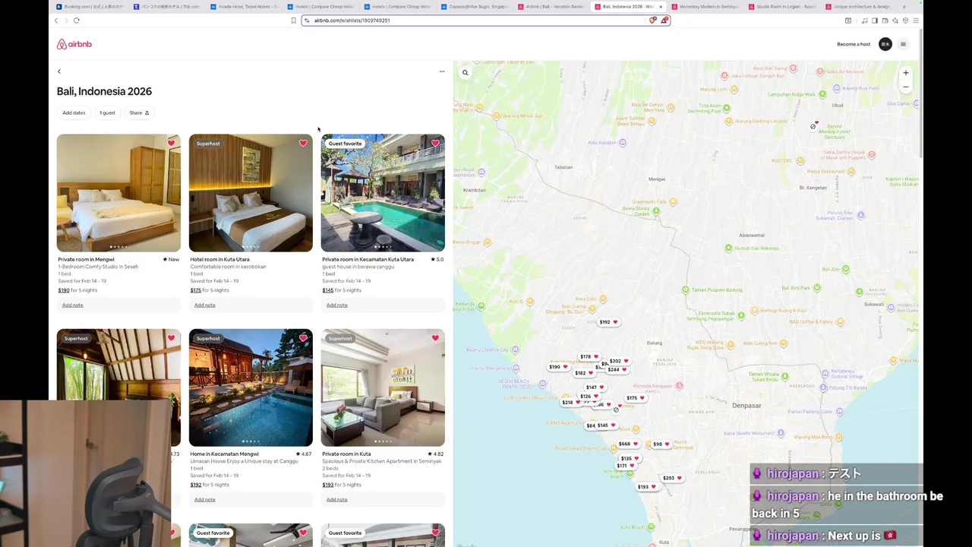Viewport: 972px width, 547px height.
Task: Unsave Private room in Mengwi via heart
Action: point(171,144)
